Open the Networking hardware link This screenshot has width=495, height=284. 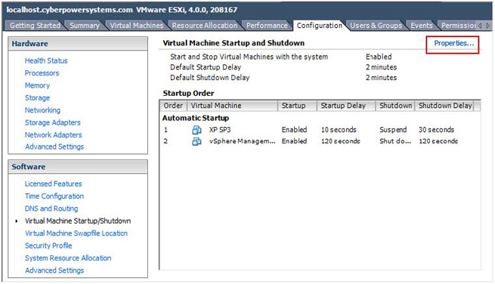(x=42, y=110)
